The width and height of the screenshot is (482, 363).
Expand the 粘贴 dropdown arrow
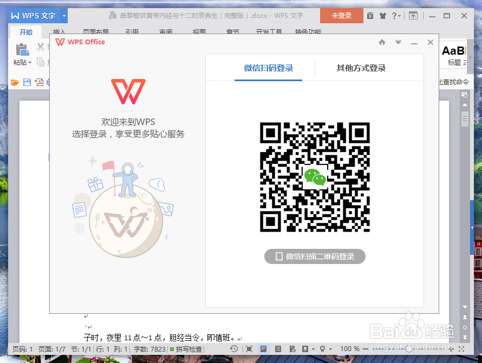pyautogui.click(x=30, y=63)
